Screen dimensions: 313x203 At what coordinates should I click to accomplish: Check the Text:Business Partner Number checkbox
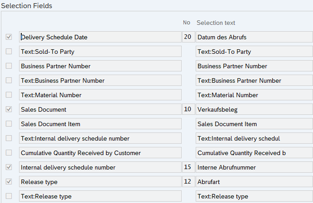pos(9,80)
